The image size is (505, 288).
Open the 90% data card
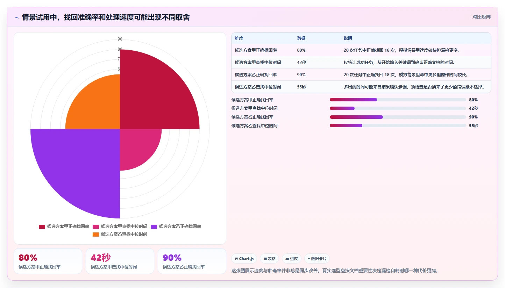pos(192,261)
